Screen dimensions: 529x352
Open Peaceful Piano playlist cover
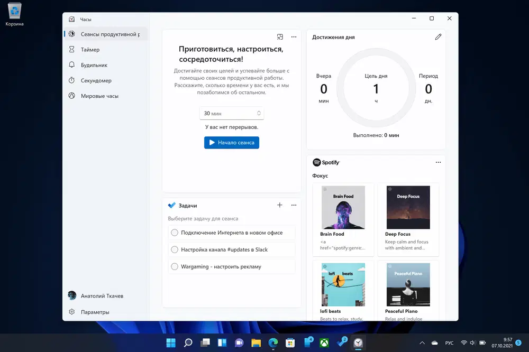coord(408,284)
